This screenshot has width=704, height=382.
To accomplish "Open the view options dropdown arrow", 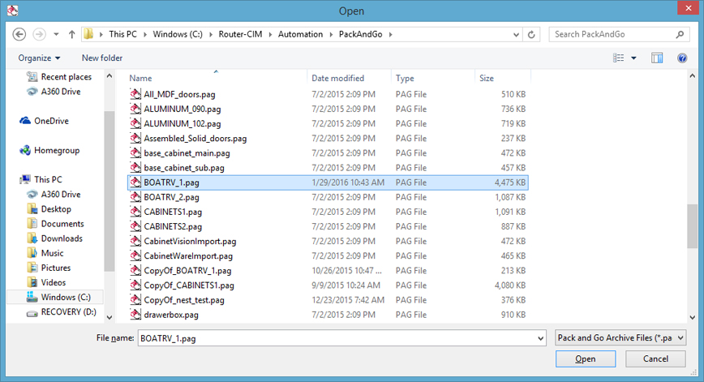I will pyautogui.click(x=633, y=58).
